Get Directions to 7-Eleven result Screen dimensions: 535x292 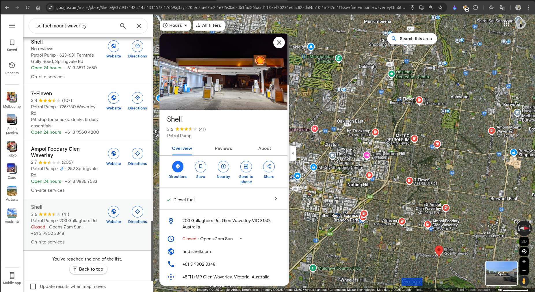click(x=138, y=101)
